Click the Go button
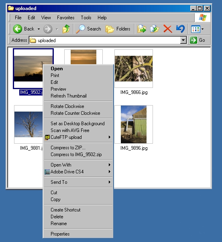222x242 pixels. [x=198, y=40]
